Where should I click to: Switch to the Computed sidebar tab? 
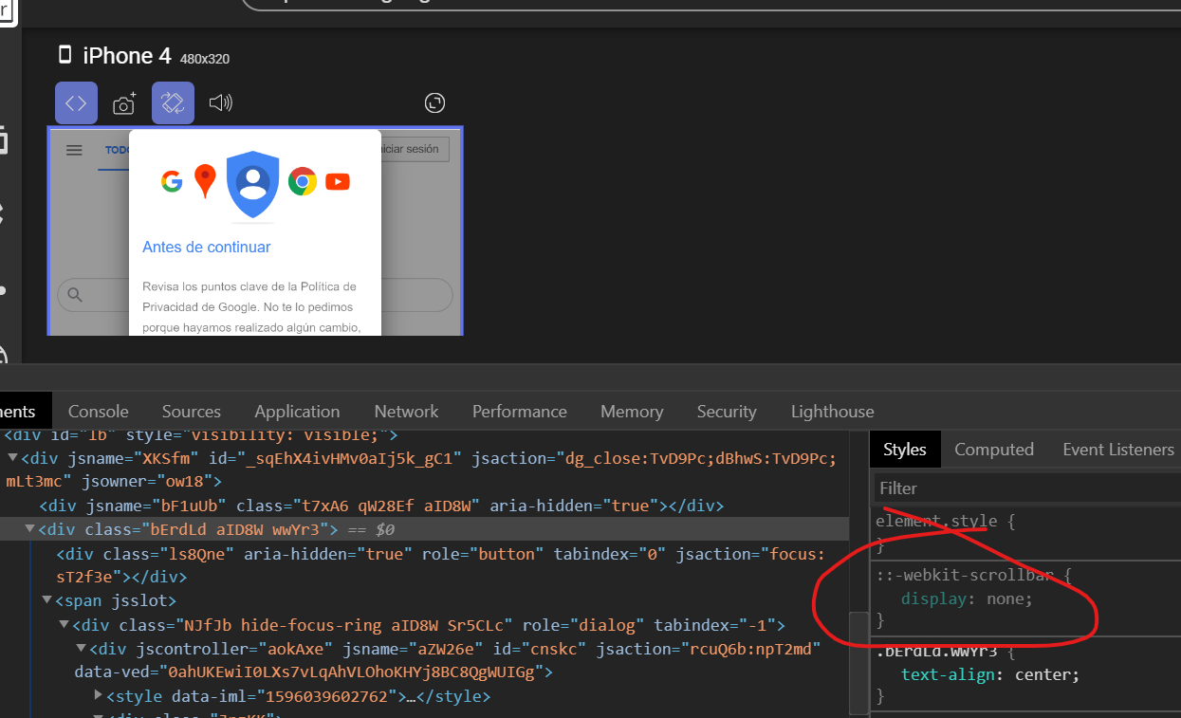coord(994,450)
